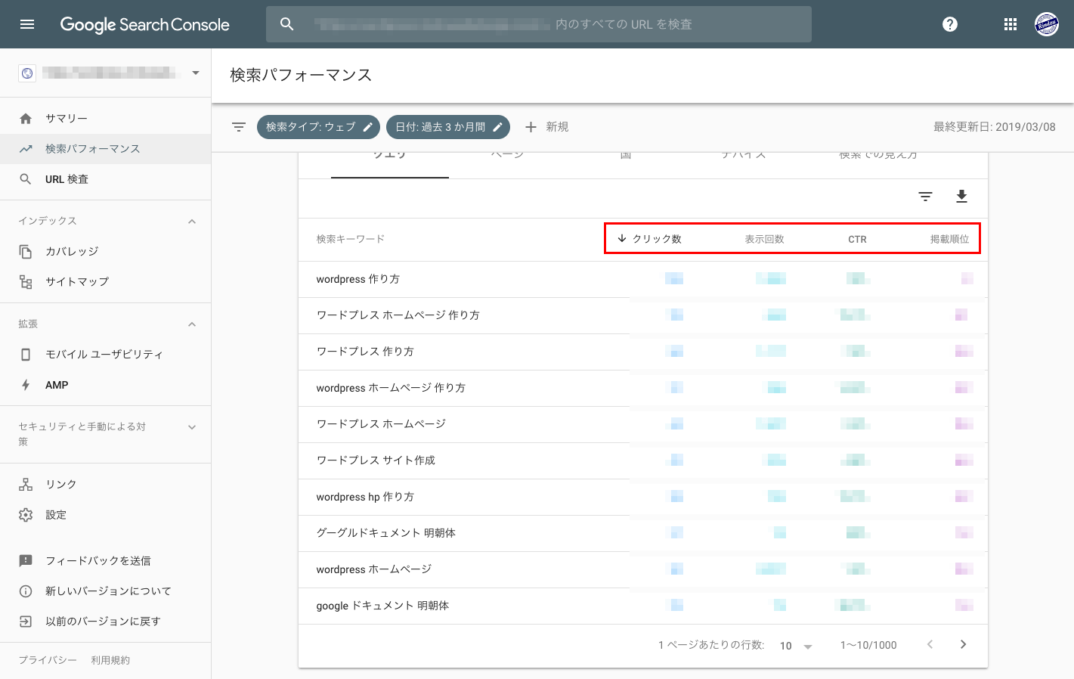
Task: Select row ワードプレス 作り方
Action: tap(643, 352)
